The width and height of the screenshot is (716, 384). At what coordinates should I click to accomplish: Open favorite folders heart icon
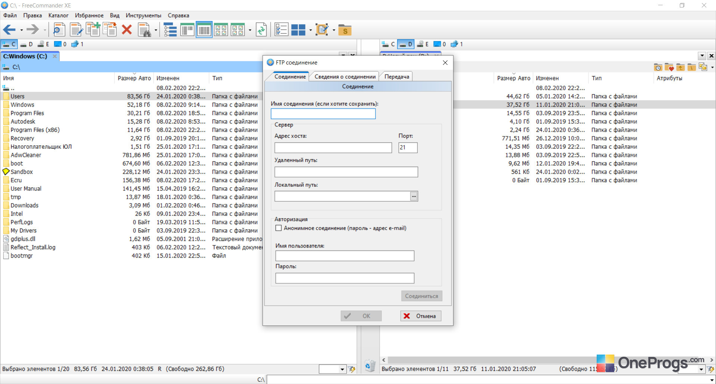coord(669,67)
